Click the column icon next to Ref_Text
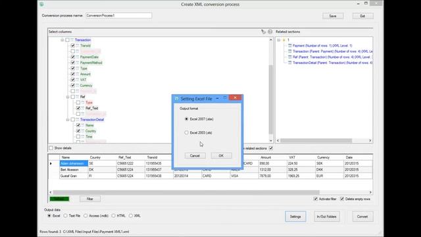421x237 pixels. click(x=83, y=108)
